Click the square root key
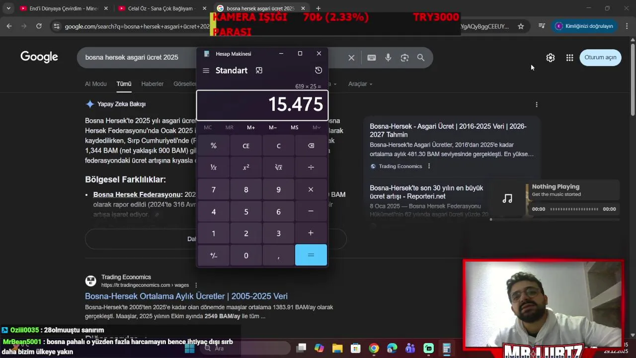636x358 pixels. coord(278,168)
